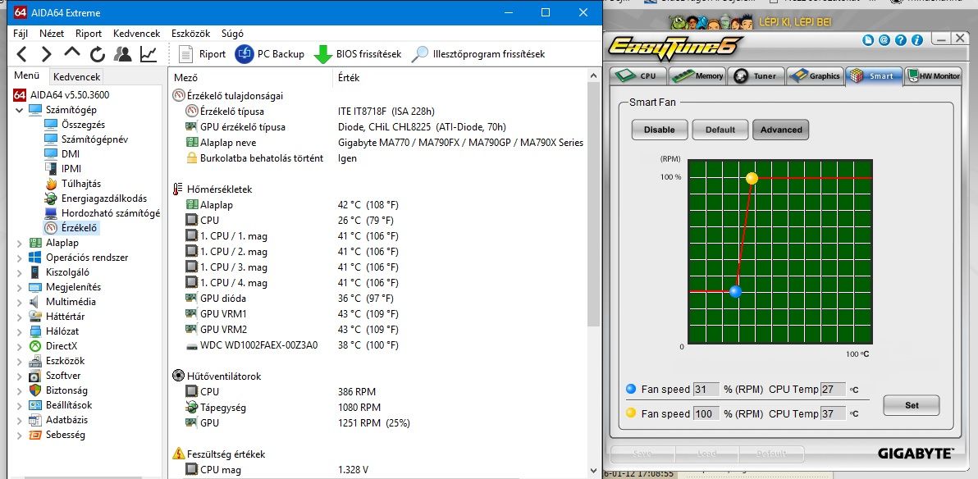Switch to EasyTune6 Tuner tab
The width and height of the screenshot is (978, 479).
pyautogui.click(x=756, y=76)
